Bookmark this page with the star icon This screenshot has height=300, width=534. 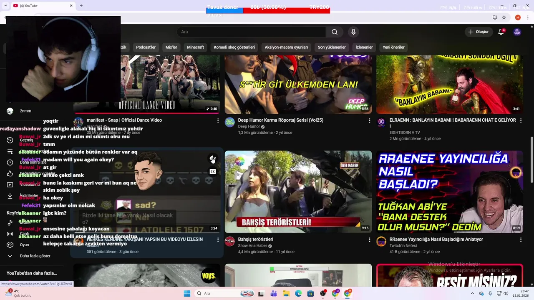[x=504, y=17]
